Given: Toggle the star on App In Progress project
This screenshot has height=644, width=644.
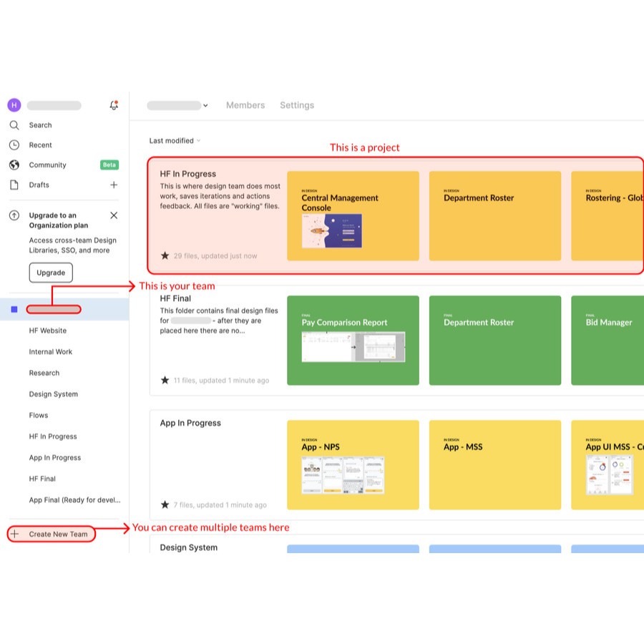Looking at the screenshot, I should click(165, 504).
